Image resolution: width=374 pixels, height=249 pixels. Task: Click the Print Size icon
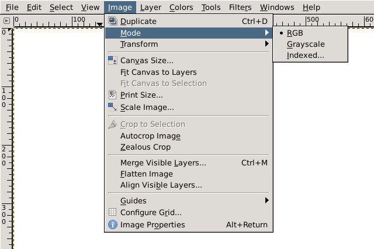[113, 95]
